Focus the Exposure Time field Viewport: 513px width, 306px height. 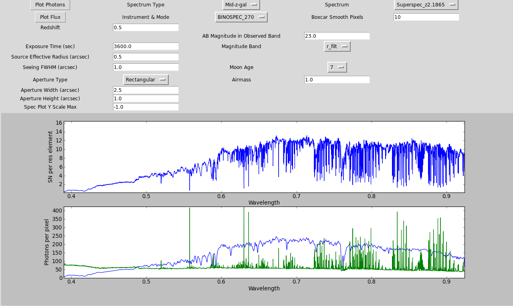coord(145,47)
